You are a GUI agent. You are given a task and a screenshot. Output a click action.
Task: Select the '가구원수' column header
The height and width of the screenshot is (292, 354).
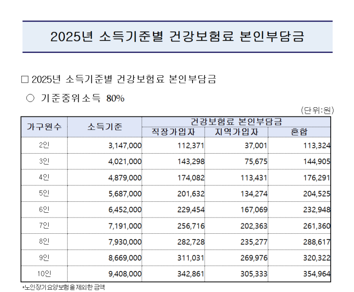[44, 127]
